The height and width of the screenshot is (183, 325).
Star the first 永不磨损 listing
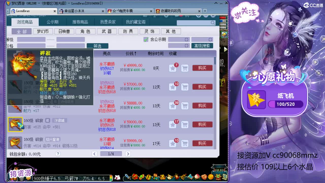pyautogui.click(x=173, y=68)
